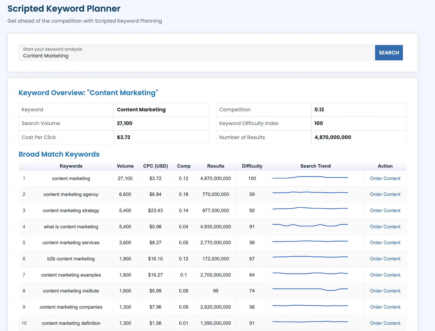Click the Scripted Keyword Planner title
This screenshot has height=331, width=435.
click(64, 9)
